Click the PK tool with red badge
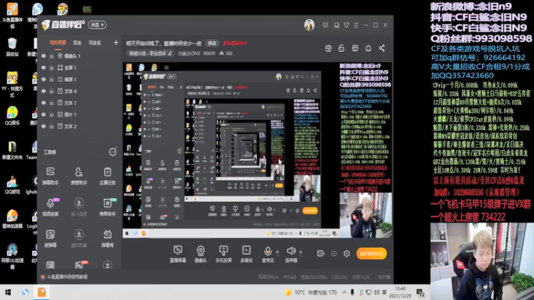 (79, 265)
